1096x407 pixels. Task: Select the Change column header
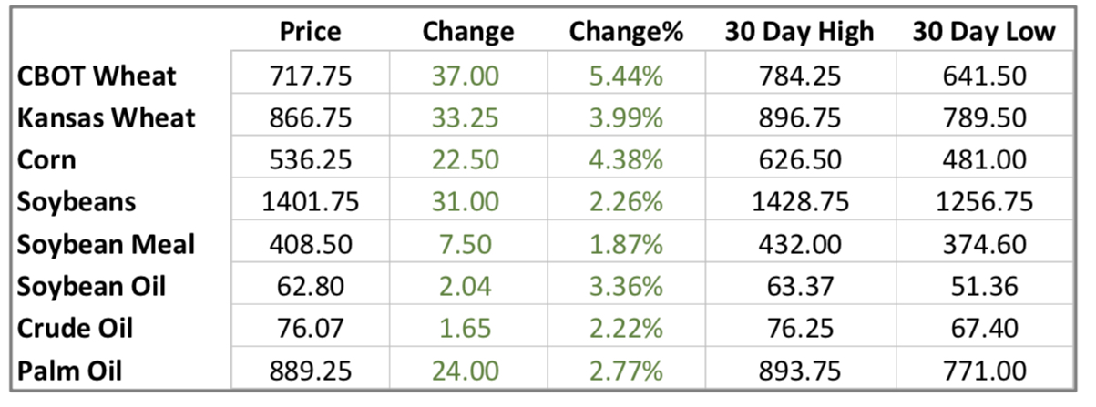(467, 33)
